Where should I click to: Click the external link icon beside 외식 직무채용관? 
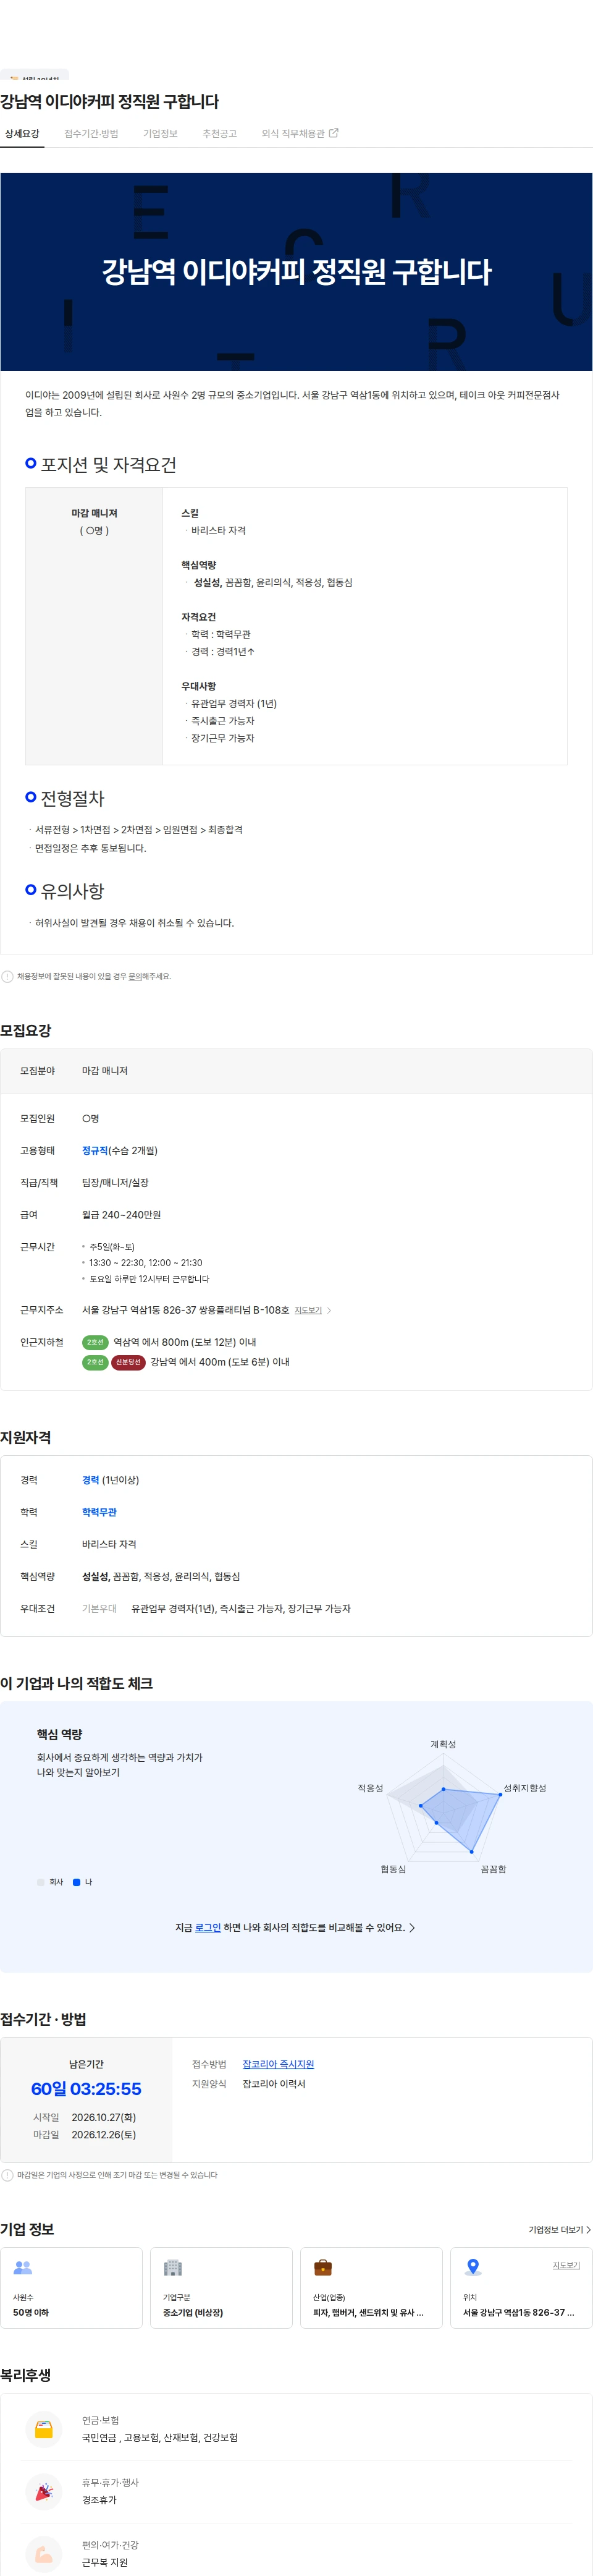pyautogui.click(x=334, y=133)
